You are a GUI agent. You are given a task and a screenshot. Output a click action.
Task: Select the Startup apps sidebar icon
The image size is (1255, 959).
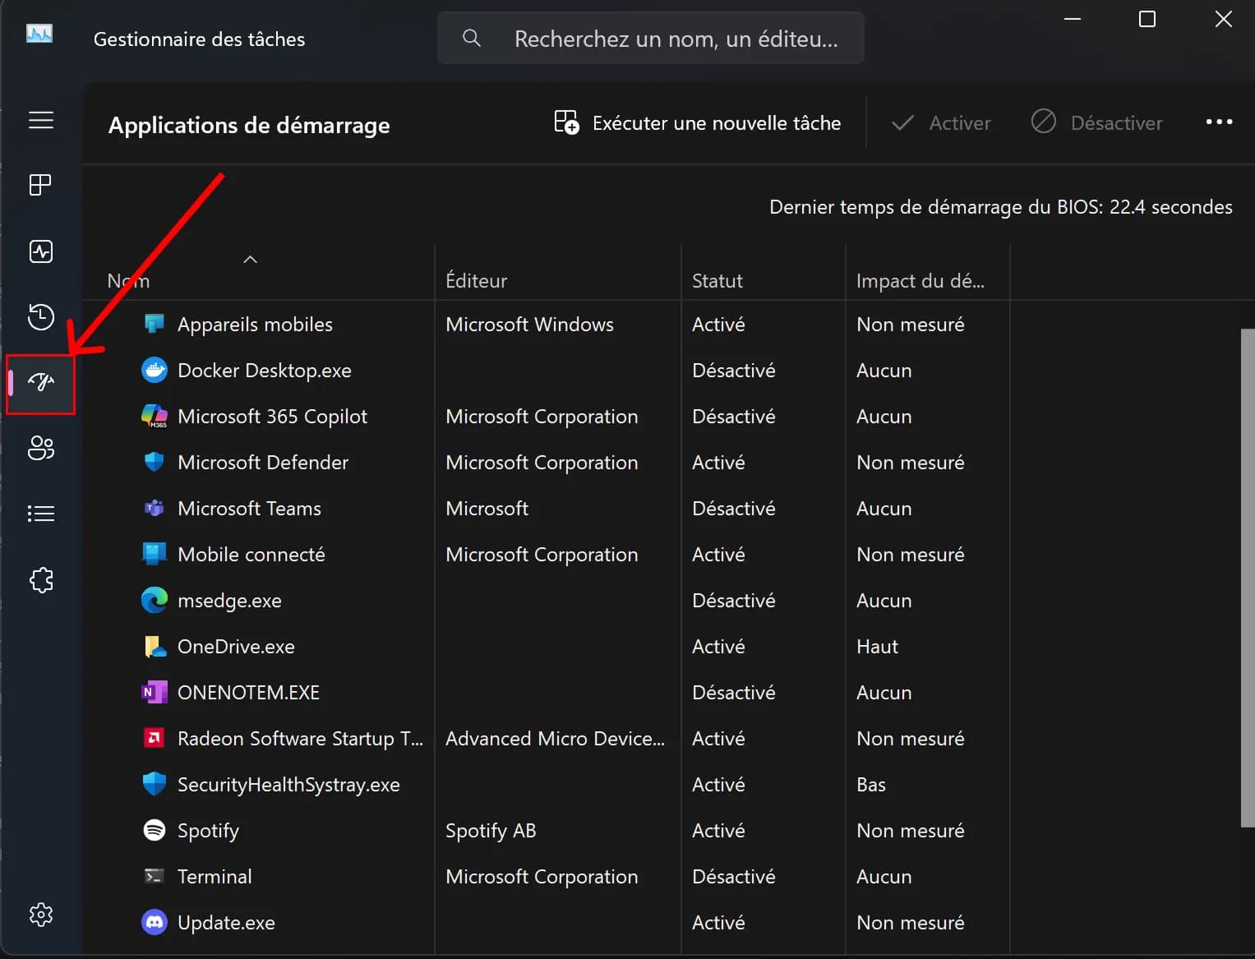pos(41,382)
